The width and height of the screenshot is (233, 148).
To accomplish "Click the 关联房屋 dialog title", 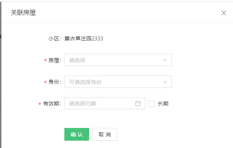I will click(23, 13).
